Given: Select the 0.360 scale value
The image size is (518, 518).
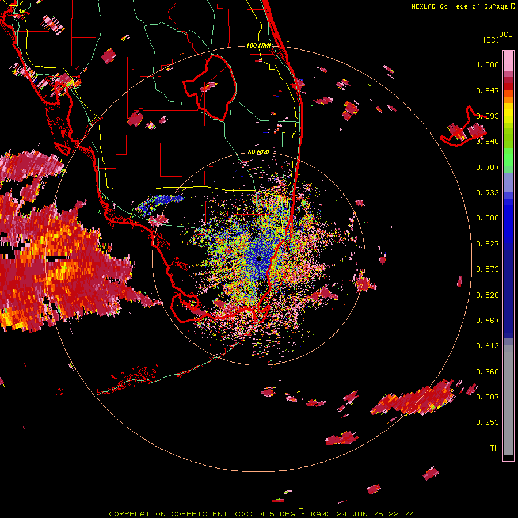Looking at the screenshot, I should click(x=487, y=372).
